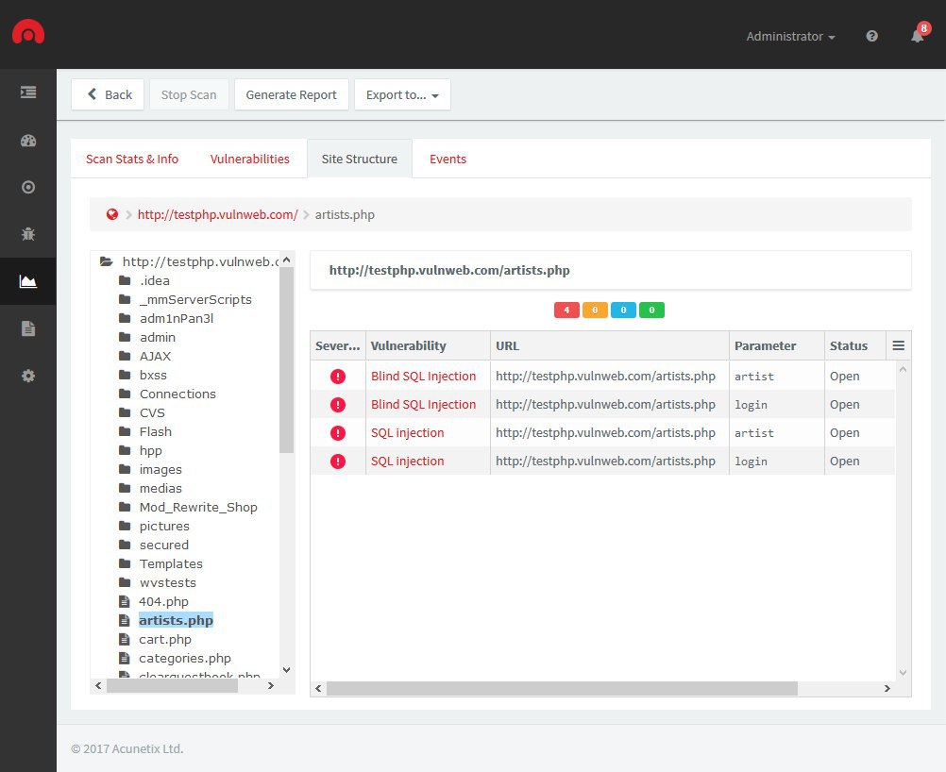Open the Reports document icon in the sidebar
Viewport: 946px width, 772px height.
[x=28, y=328]
